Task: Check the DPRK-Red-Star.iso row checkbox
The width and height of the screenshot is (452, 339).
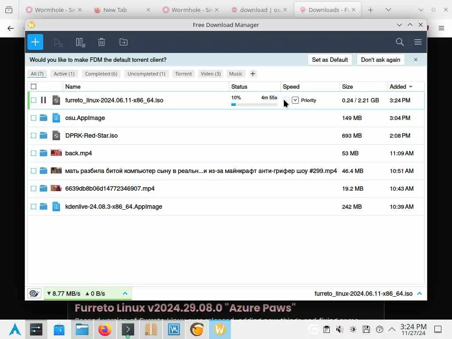Action: 34,135
